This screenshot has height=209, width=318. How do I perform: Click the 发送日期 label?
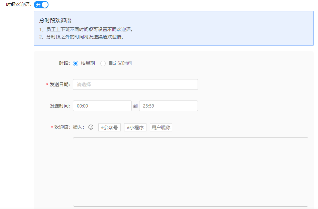coord(60,84)
